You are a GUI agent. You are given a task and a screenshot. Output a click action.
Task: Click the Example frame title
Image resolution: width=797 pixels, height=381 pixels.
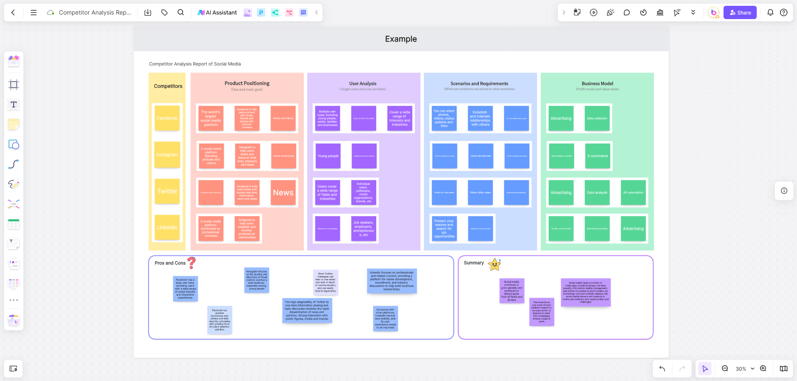click(x=401, y=39)
